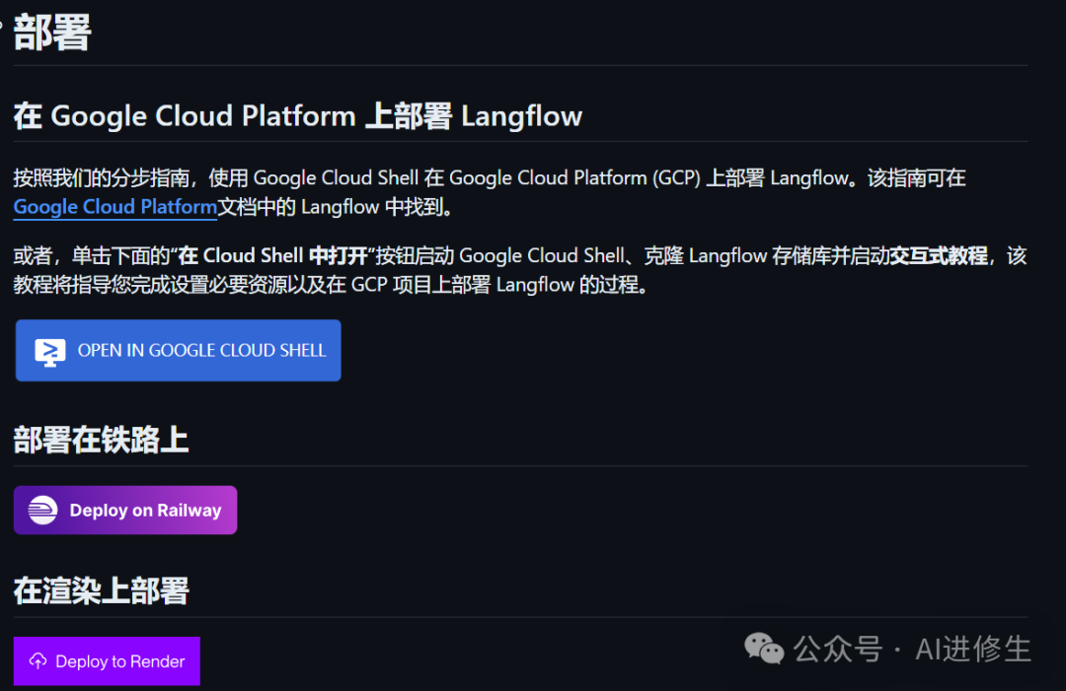Click the AI进修生 watermark text
Viewport: 1066px width, 691px height.
[x=973, y=649]
